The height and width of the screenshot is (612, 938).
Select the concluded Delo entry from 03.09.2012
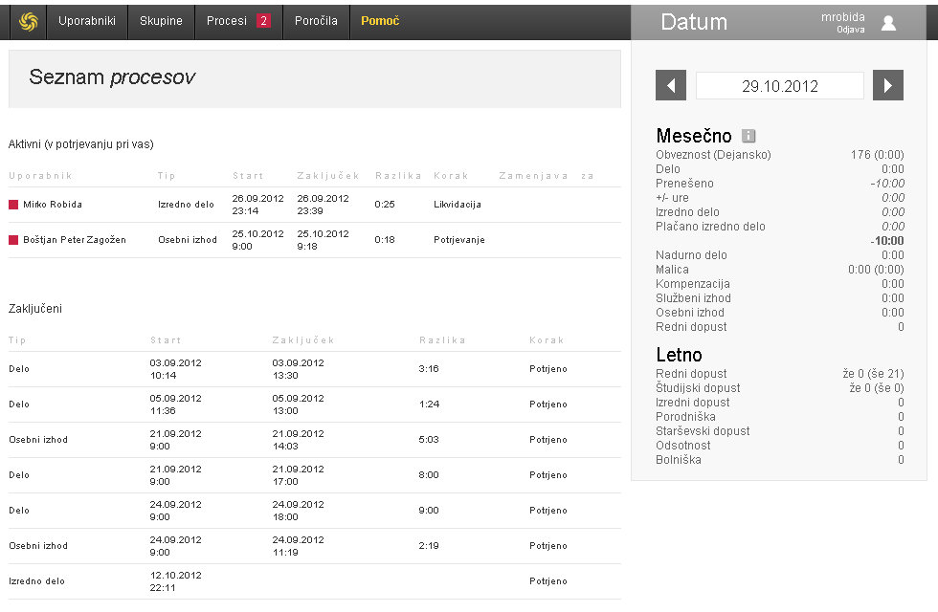coord(19,369)
